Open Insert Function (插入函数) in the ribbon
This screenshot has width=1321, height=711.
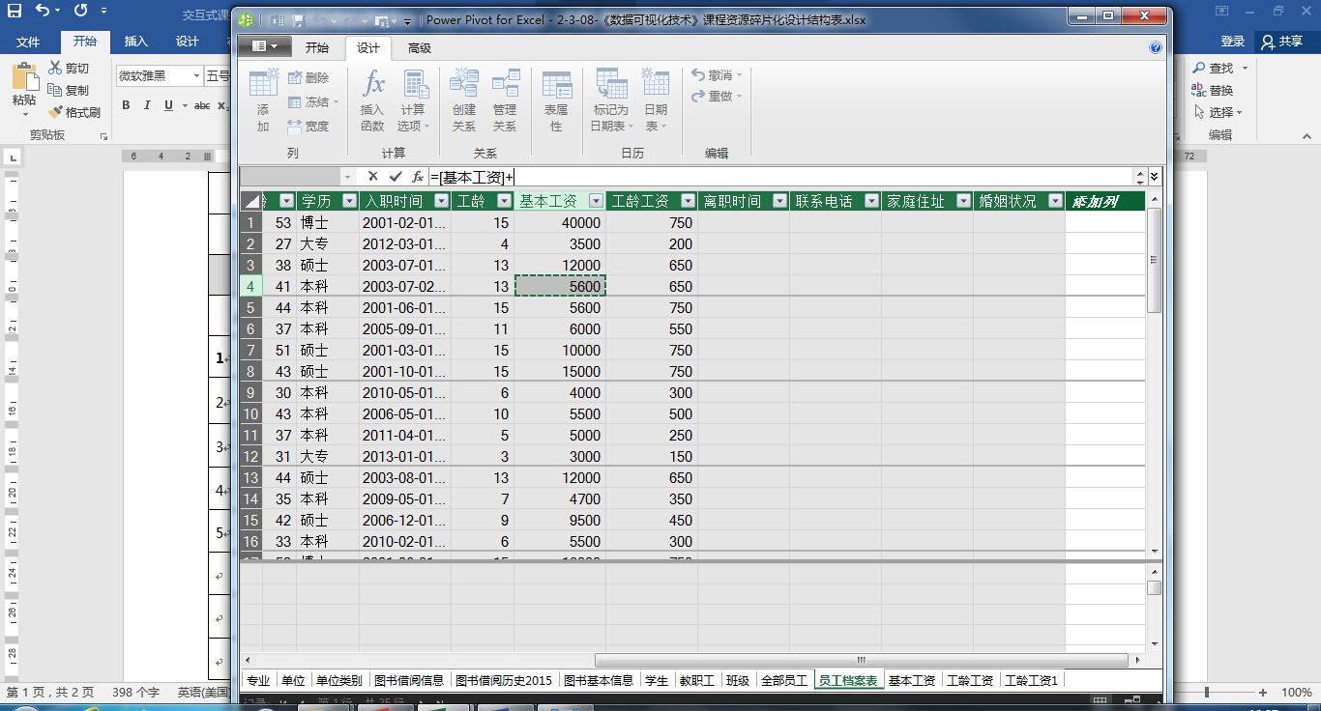click(372, 100)
